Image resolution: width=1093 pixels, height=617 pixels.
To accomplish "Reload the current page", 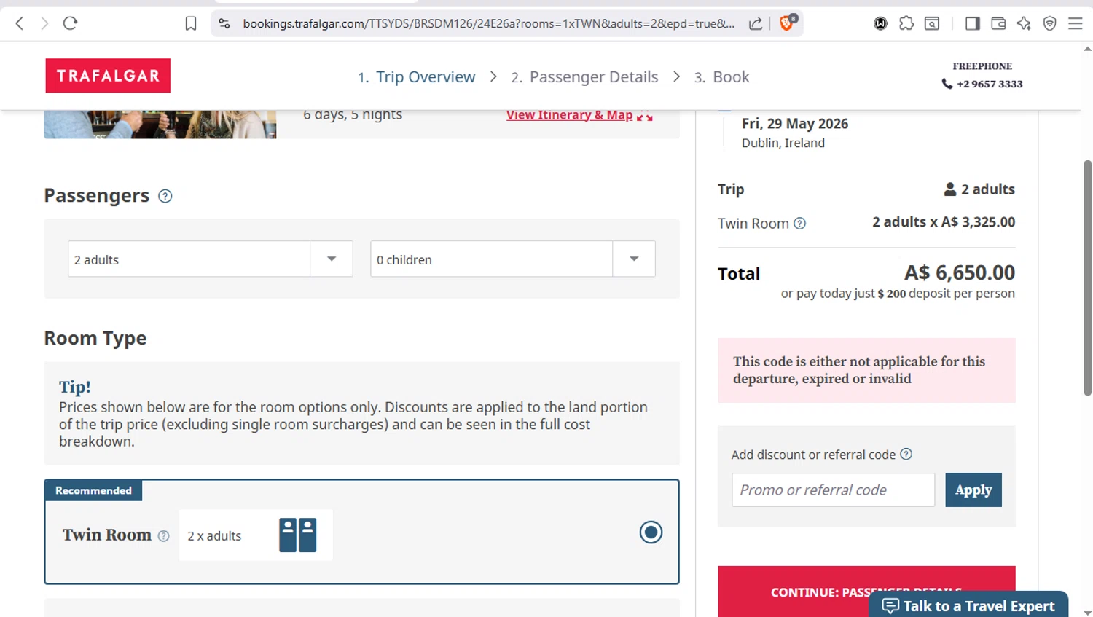I will click(70, 23).
